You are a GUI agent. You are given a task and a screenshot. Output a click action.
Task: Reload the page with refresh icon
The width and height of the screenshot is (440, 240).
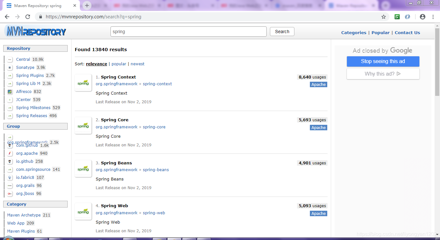pos(28,17)
